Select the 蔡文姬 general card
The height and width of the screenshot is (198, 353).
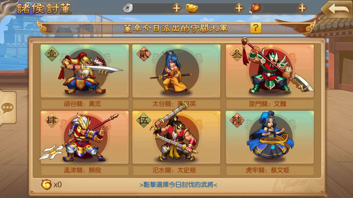coord(270,137)
